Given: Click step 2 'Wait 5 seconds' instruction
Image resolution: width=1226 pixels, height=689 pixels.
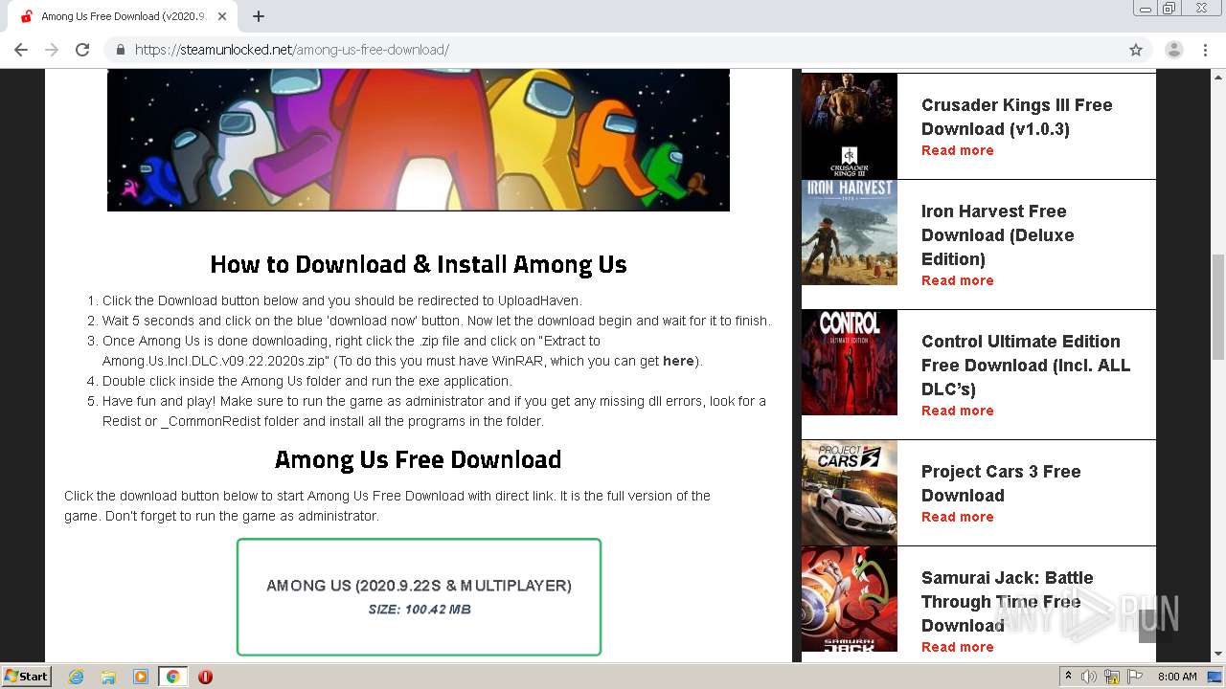Looking at the screenshot, I should coord(437,321).
